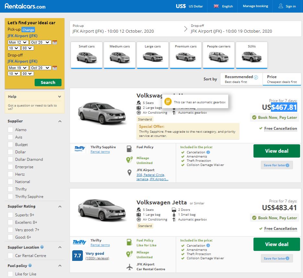Open pick-up month dropdown Oct '20
303x278 pixels.
(40, 42)
